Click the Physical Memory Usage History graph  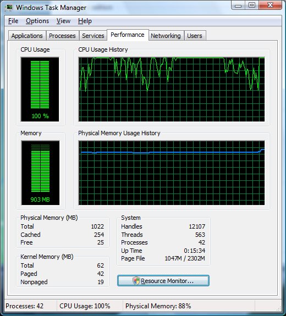[x=172, y=173]
